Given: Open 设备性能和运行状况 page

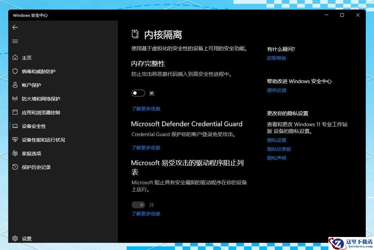Looking at the screenshot, I should (43, 140).
